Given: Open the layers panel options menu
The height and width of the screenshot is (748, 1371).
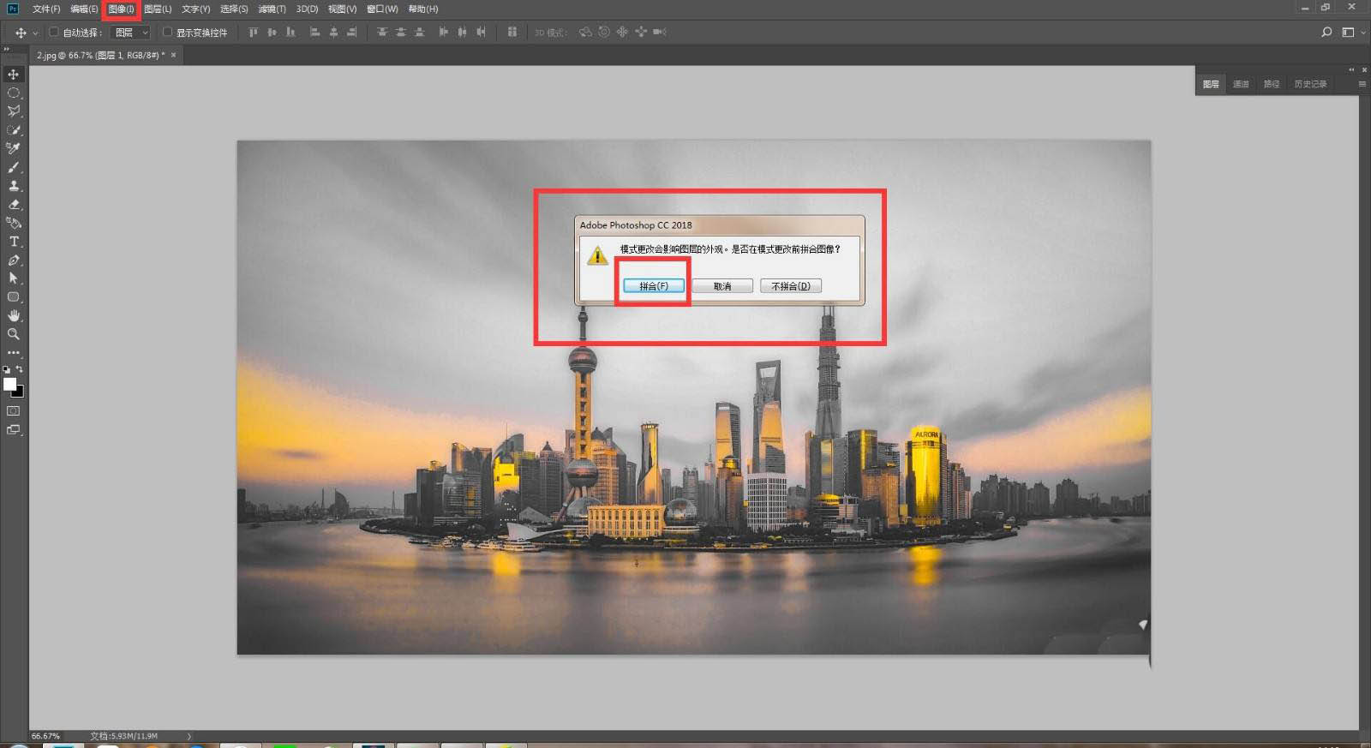Looking at the screenshot, I should (x=1362, y=84).
